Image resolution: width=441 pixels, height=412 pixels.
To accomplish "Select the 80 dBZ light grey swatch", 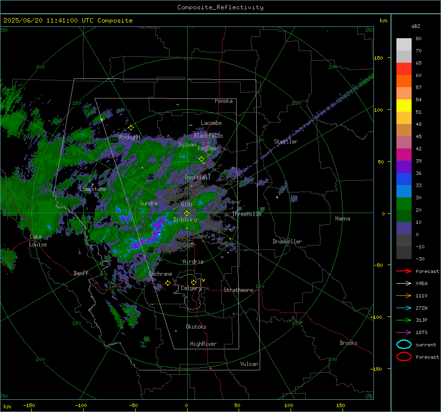I will (404, 45).
